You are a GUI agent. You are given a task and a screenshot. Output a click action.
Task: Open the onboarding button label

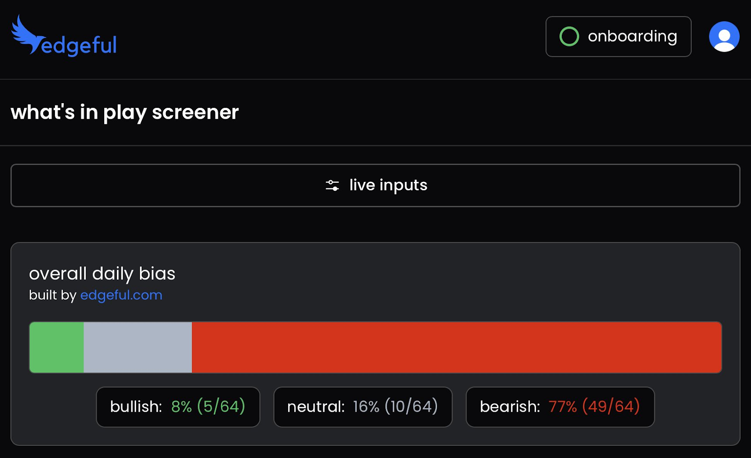(632, 37)
